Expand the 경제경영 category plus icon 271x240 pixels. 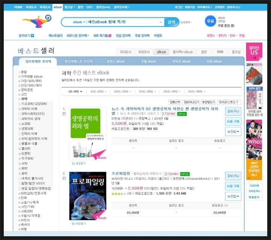click(19, 90)
